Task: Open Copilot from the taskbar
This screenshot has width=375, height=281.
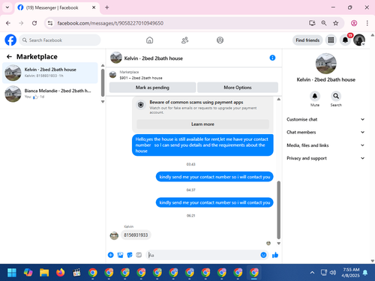Action: 28,273
